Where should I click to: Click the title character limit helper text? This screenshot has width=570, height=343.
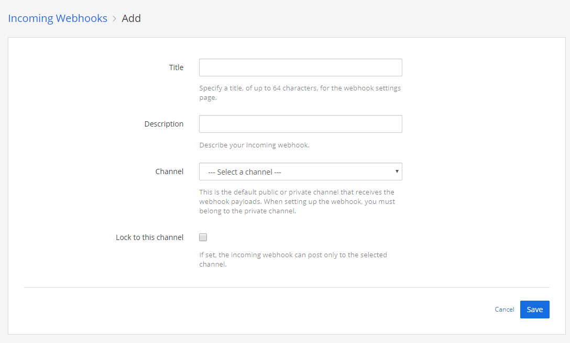point(300,93)
